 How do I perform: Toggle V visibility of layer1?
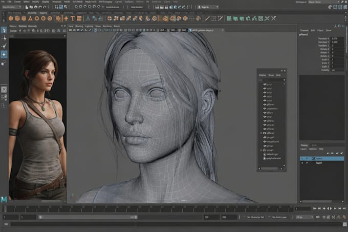click(x=302, y=163)
